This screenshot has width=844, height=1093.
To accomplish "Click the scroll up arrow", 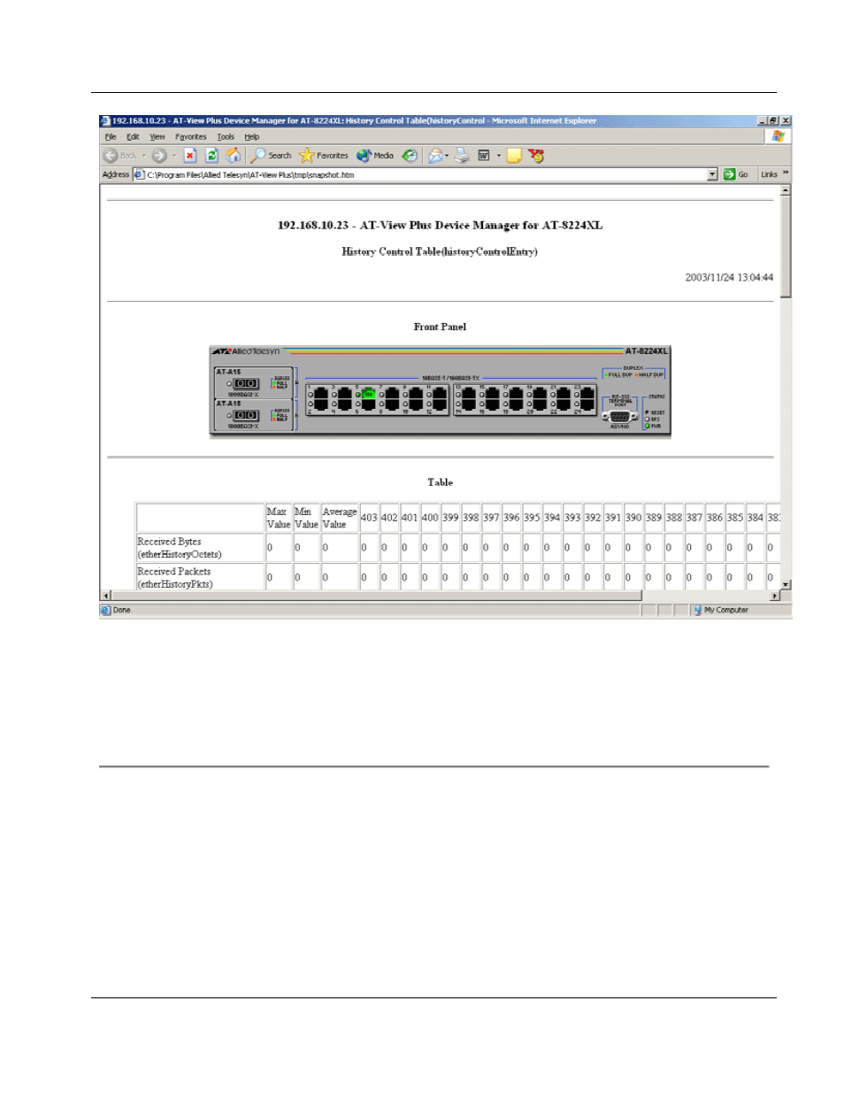I will pyautogui.click(x=786, y=191).
